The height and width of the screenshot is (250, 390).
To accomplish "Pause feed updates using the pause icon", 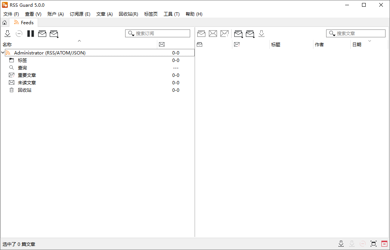I will pyautogui.click(x=30, y=34).
